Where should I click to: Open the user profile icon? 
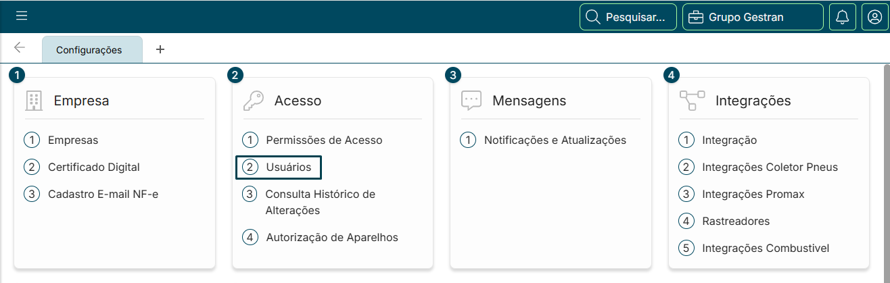(874, 17)
